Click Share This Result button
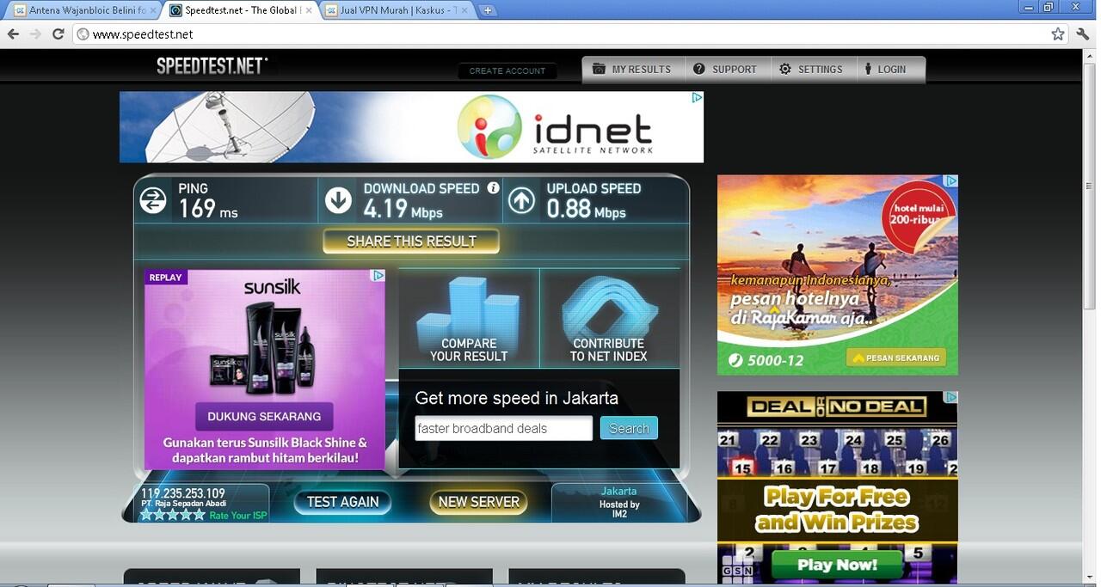The width and height of the screenshot is (1101, 587). tap(411, 242)
